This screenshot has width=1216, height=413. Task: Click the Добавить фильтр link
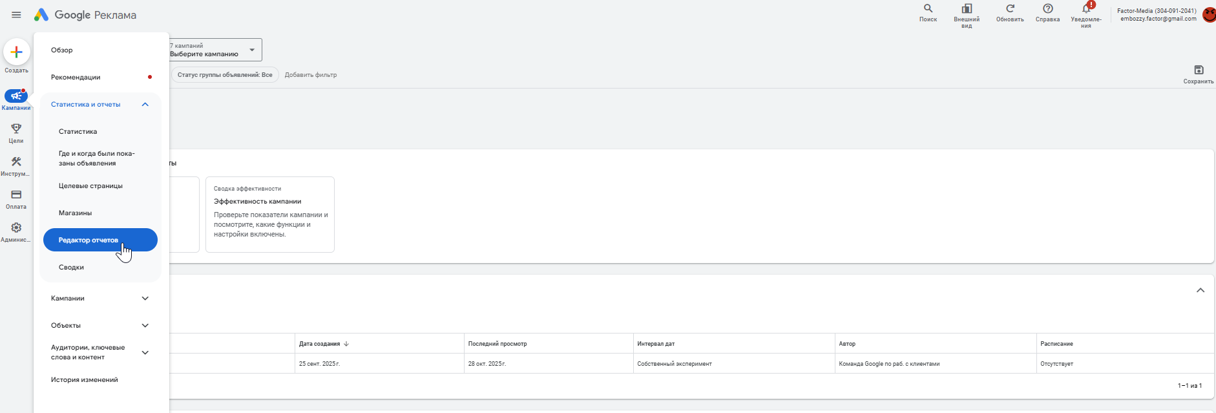tap(311, 75)
